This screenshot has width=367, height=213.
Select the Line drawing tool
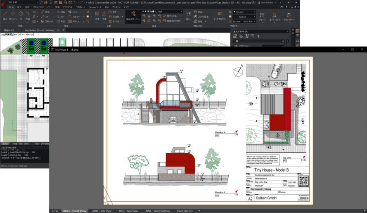(x=5, y=15)
